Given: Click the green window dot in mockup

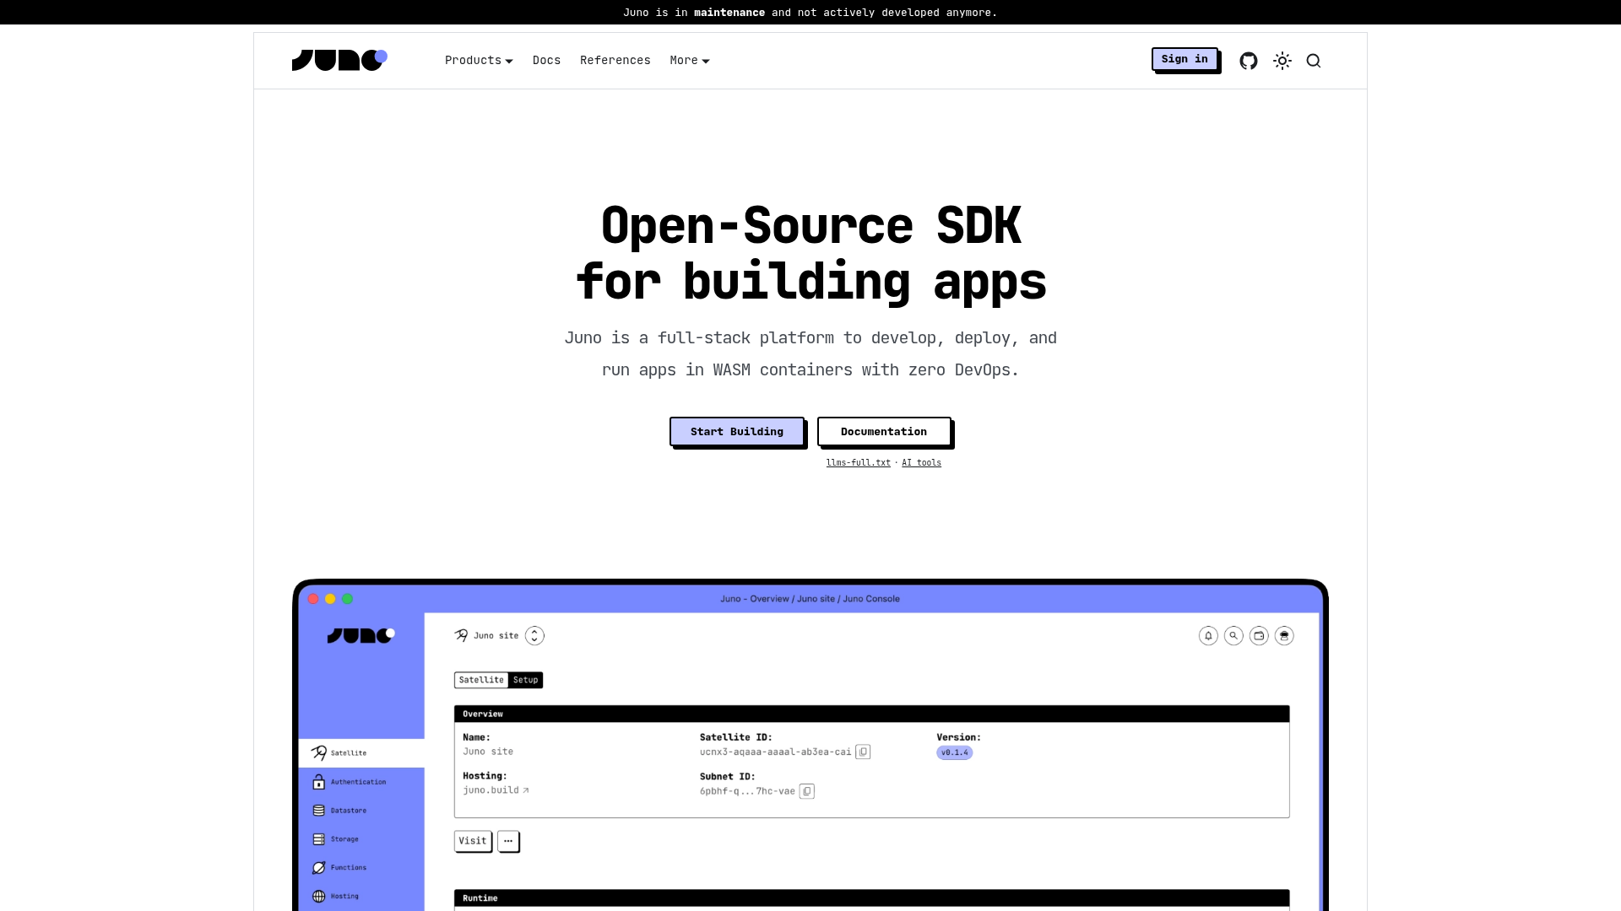Looking at the screenshot, I should [x=347, y=599].
